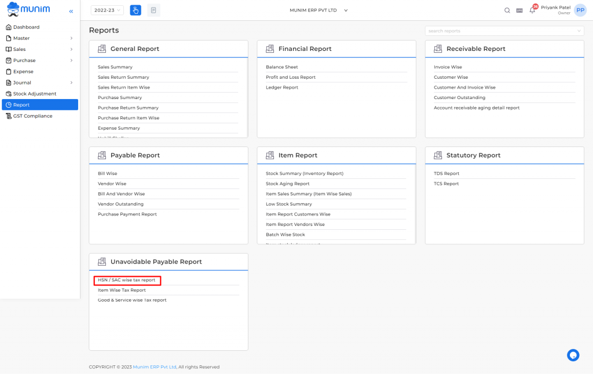Collapse the sidebar with double-chevron icon

(x=71, y=12)
